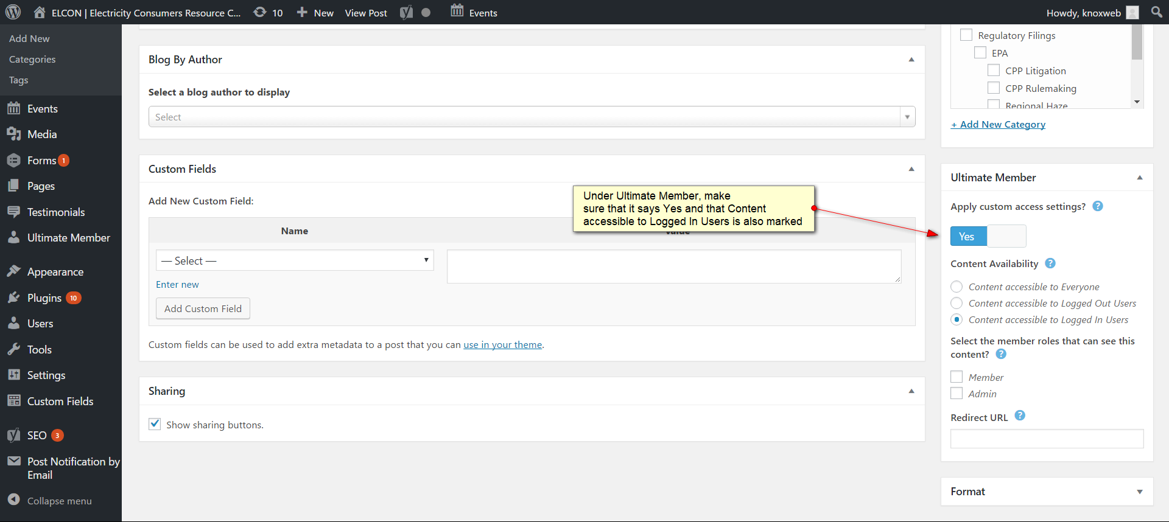This screenshot has height=522, width=1169.
Task: Click the help icon next to Redirect URL
Action: pos(1020,416)
